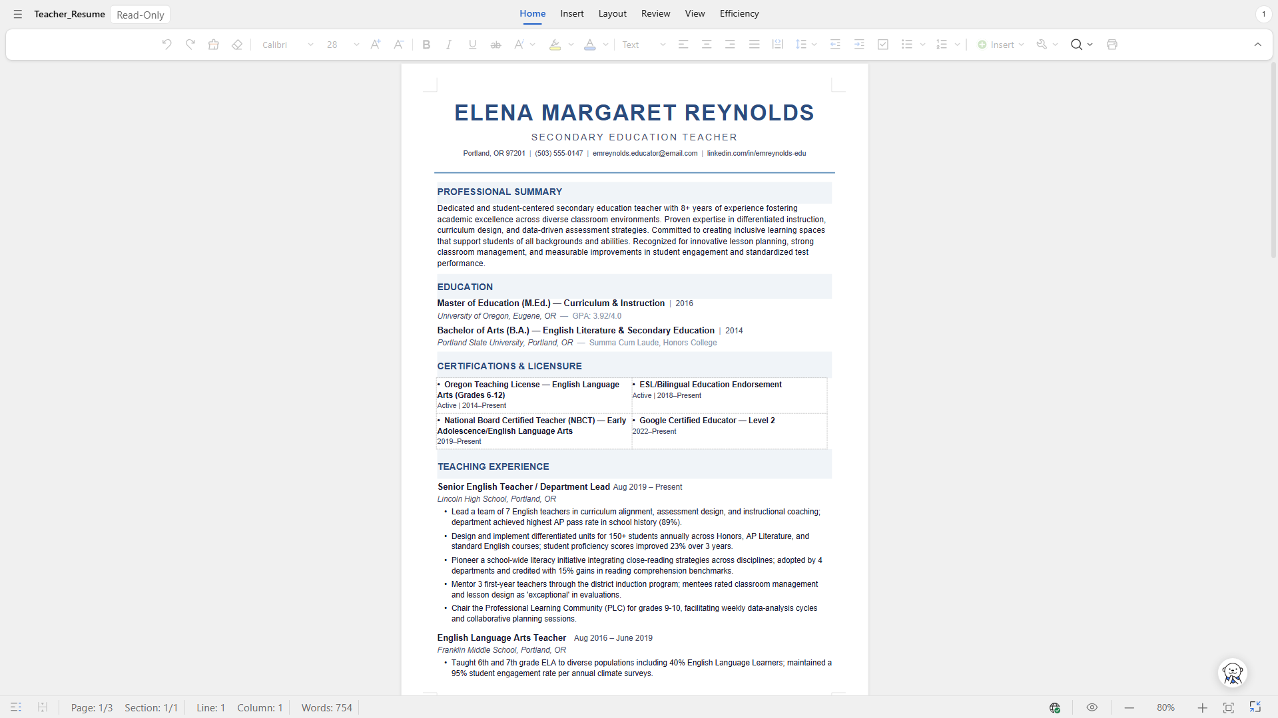
Task: Open font color dropdown arrow
Action: pos(605,45)
